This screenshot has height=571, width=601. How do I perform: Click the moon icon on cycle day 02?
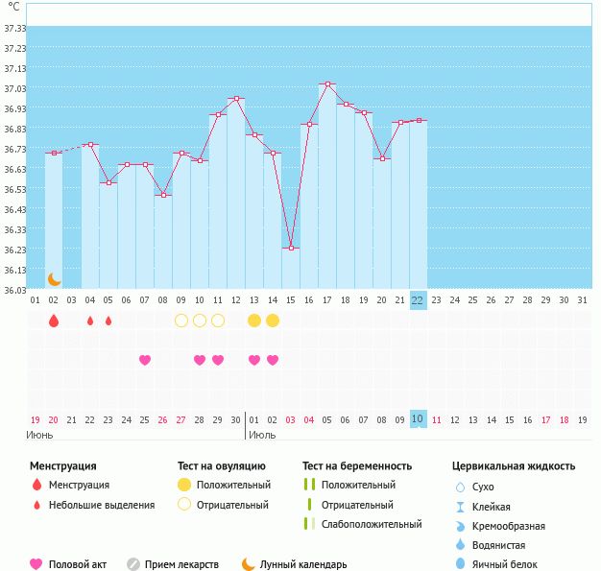[54, 279]
